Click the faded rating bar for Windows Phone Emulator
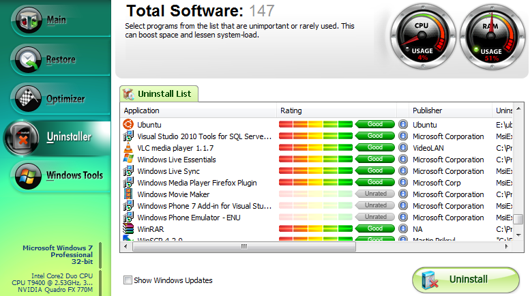 click(x=316, y=218)
